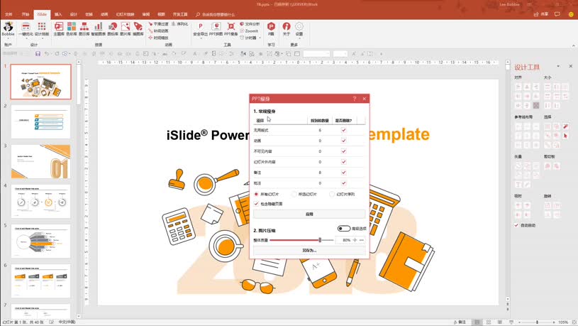Click the 整体质量 image quality slider handle
578x326 pixels.
320,240
